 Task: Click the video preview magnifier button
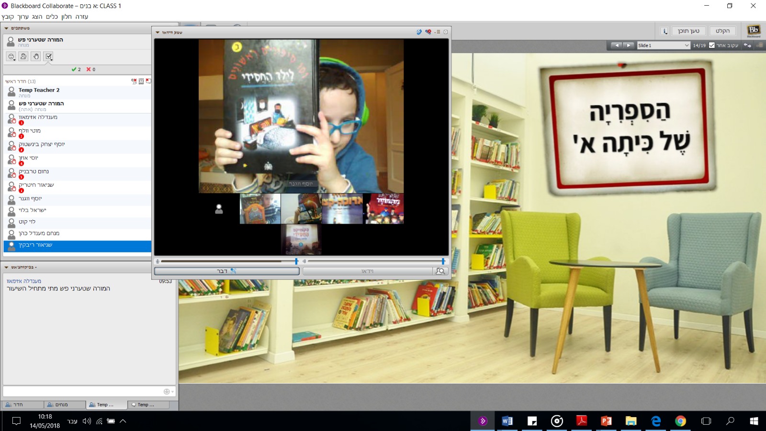click(x=440, y=271)
